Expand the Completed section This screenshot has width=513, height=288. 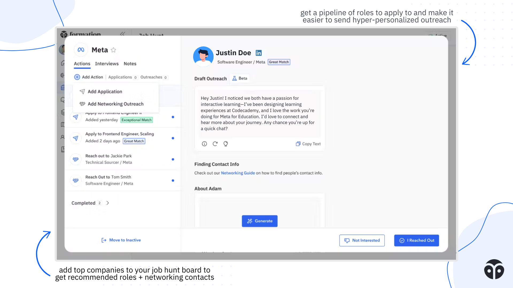tap(108, 203)
